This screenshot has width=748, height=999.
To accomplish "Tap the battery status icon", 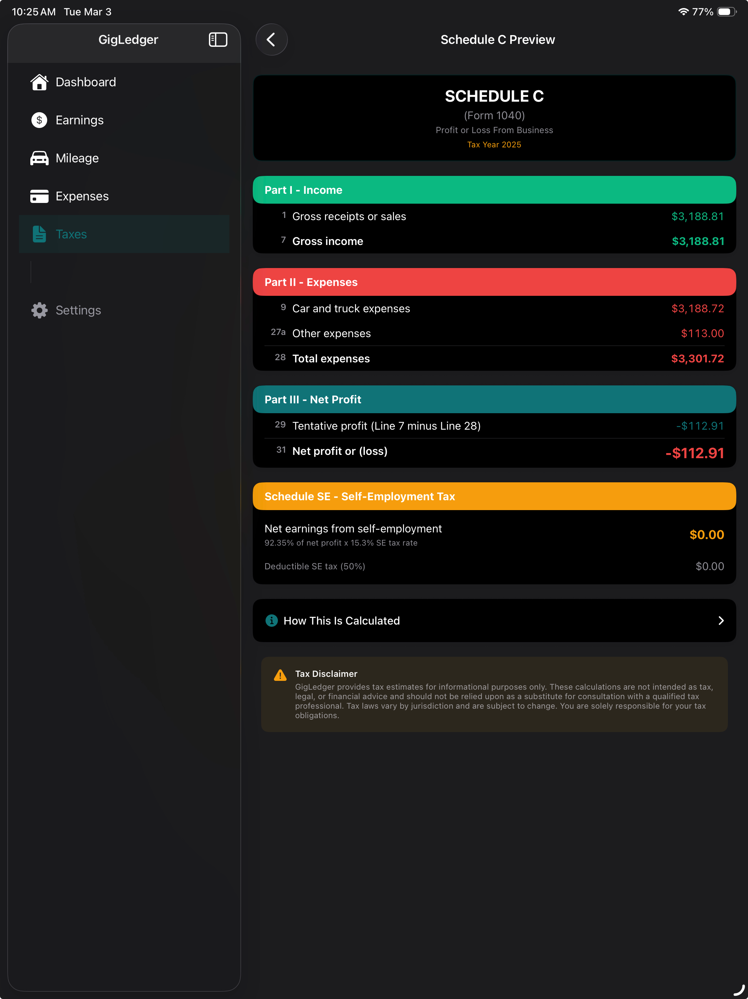I will point(727,12).
